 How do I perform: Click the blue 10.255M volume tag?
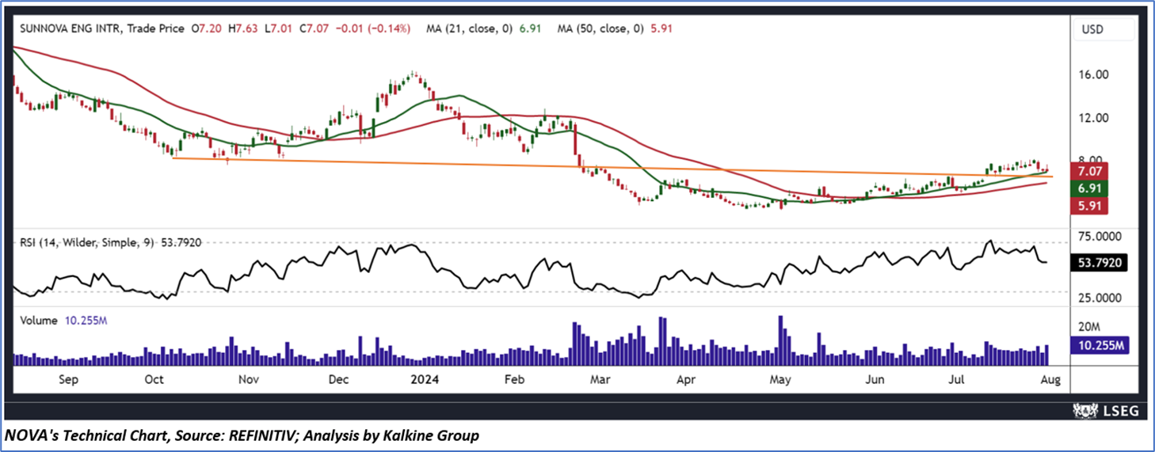(x=1098, y=346)
